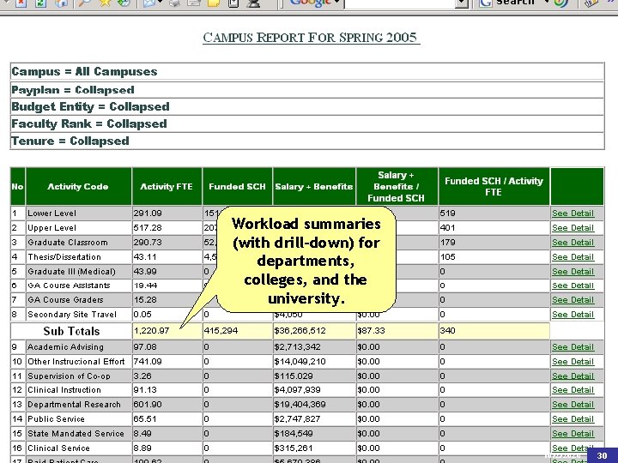The width and height of the screenshot is (618, 463).
Task: Click the 'Activity Code' column header
Action: tap(78, 187)
